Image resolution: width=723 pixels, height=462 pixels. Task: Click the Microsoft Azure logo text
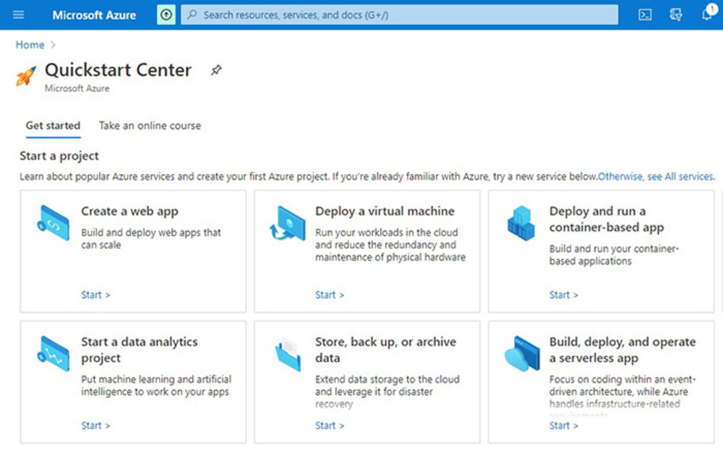pos(94,15)
